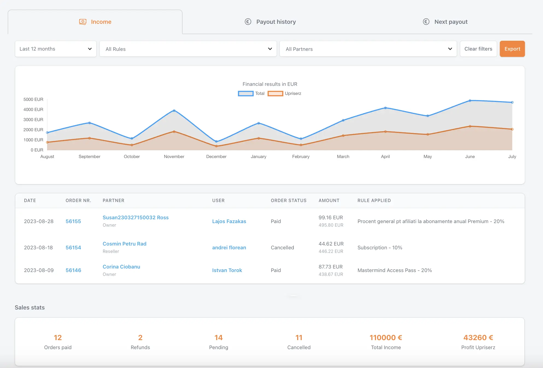Click the USER column header
Viewport: 543px width, 368px height.
coord(218,200)
